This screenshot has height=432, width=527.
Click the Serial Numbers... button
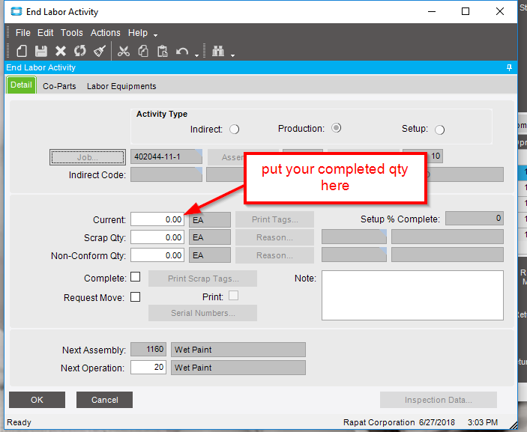click(x=202, y=313)
